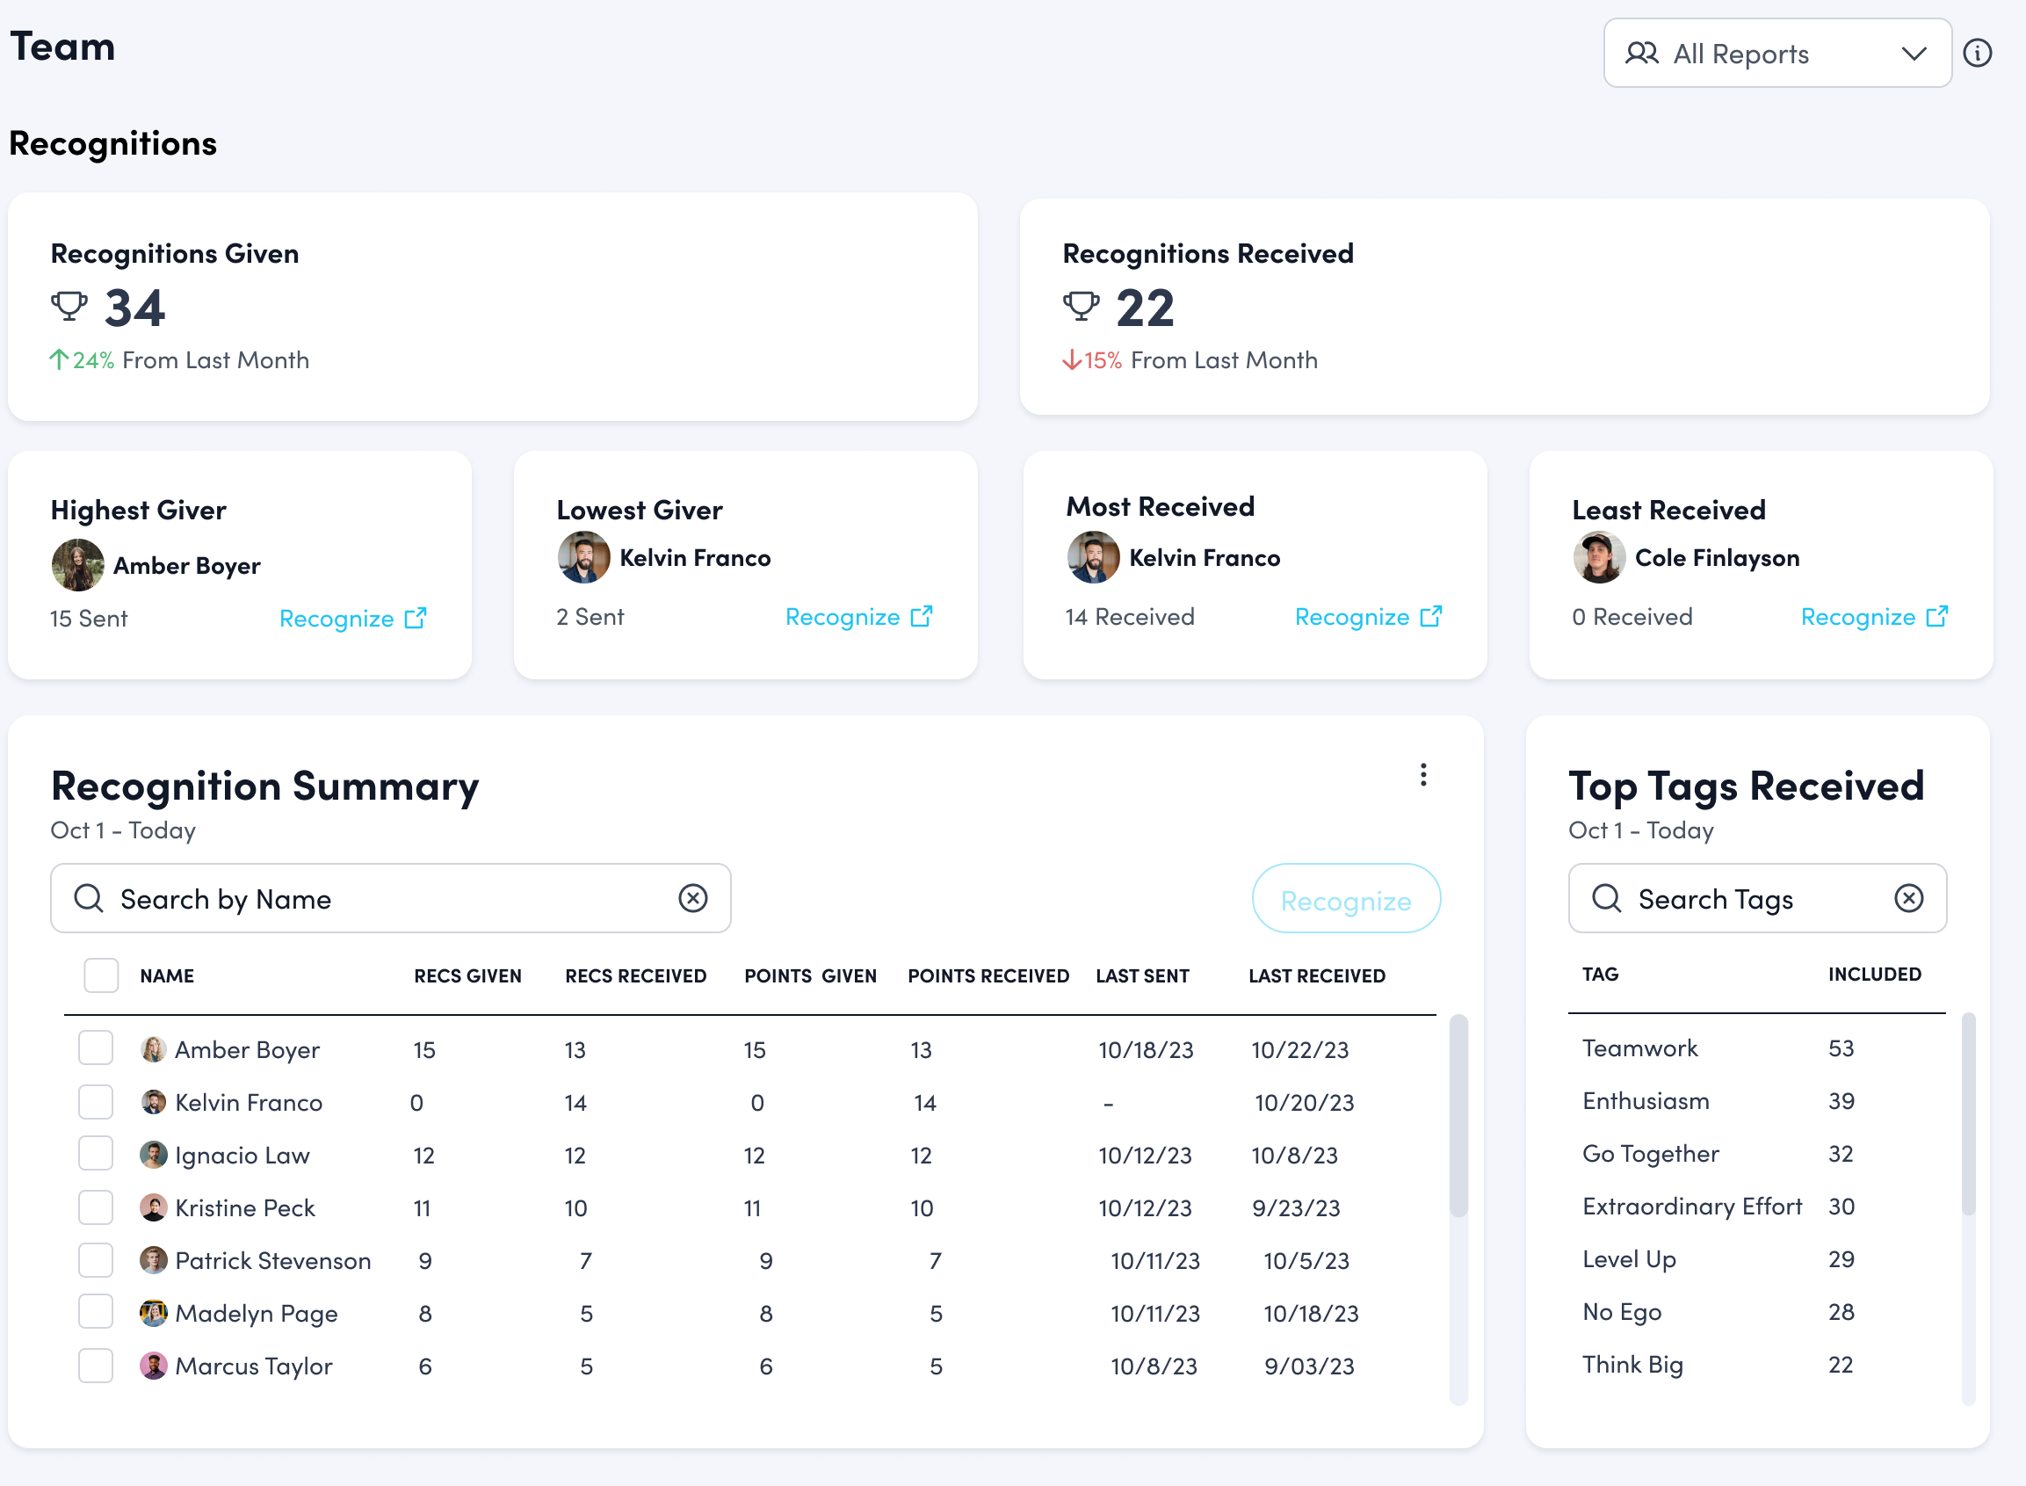Click Recognize for Most Received Kelvin Franco
The width and height of the screenshot is (2026, 1486).
click(x=1354, y=617)
